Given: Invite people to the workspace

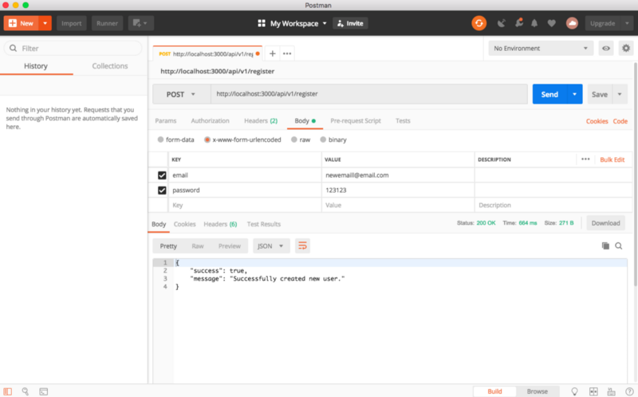Looking at the screenshot, I should coord(350,23).
